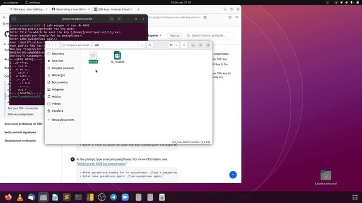
Task: Open Files from the dock
Action: click(44, 197)
